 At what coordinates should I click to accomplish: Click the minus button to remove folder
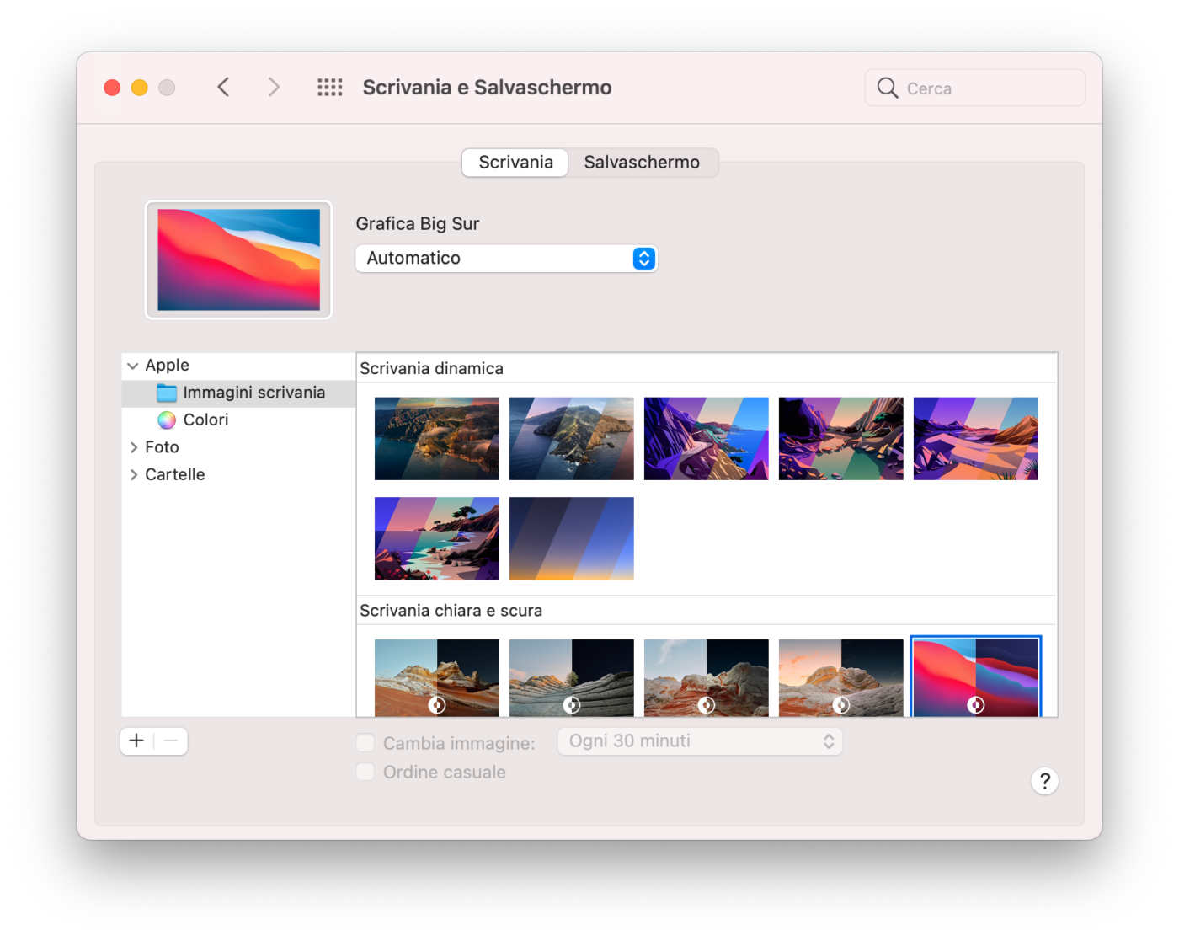pos(171,741)
